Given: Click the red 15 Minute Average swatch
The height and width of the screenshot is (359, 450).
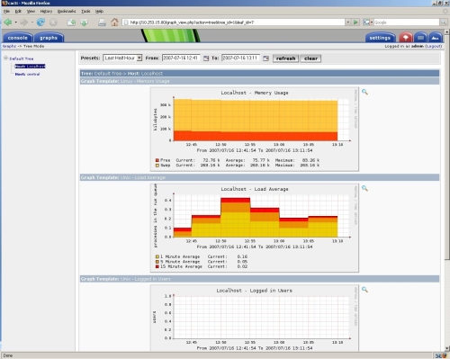Looking at the screenshot, I should tap(157, 266).
